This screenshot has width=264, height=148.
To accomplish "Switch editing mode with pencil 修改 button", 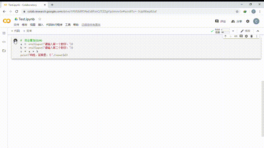I will [245, 31].
